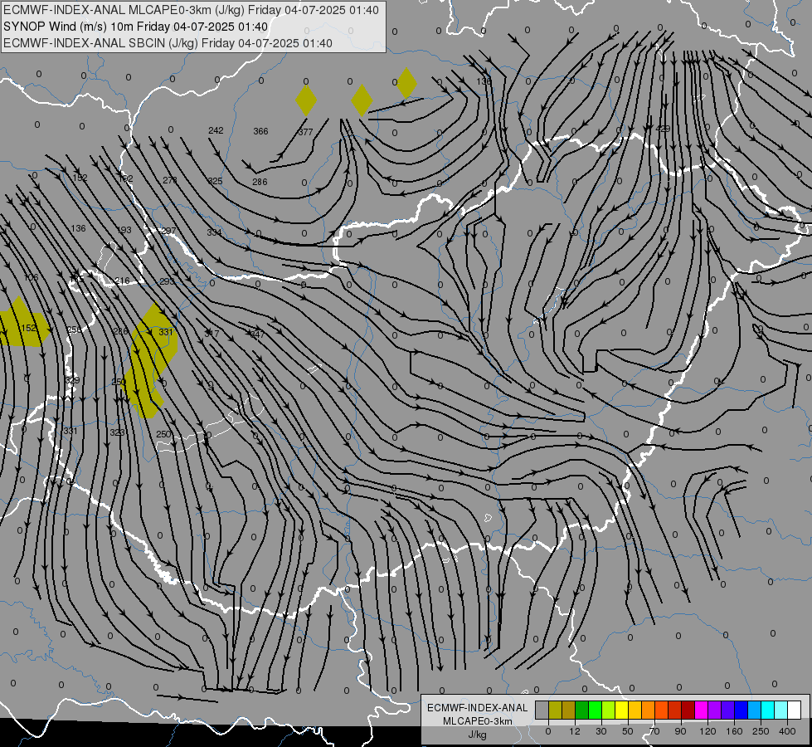Click the dark green legend swatch
The image size is (812, 747).
581,710
